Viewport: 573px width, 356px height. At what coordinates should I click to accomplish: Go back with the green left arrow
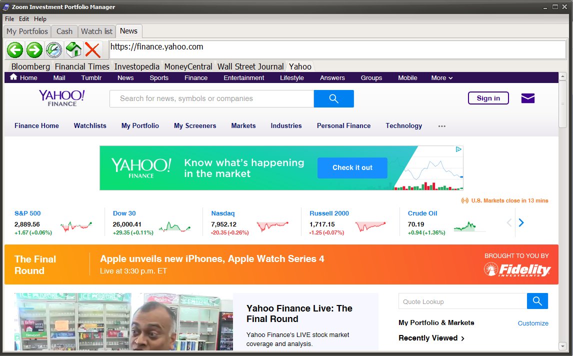[x=15, y=49]
